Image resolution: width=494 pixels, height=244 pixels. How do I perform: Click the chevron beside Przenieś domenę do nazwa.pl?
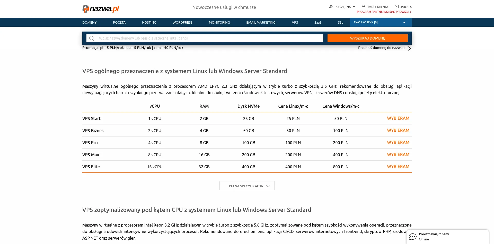click(410, 48)
